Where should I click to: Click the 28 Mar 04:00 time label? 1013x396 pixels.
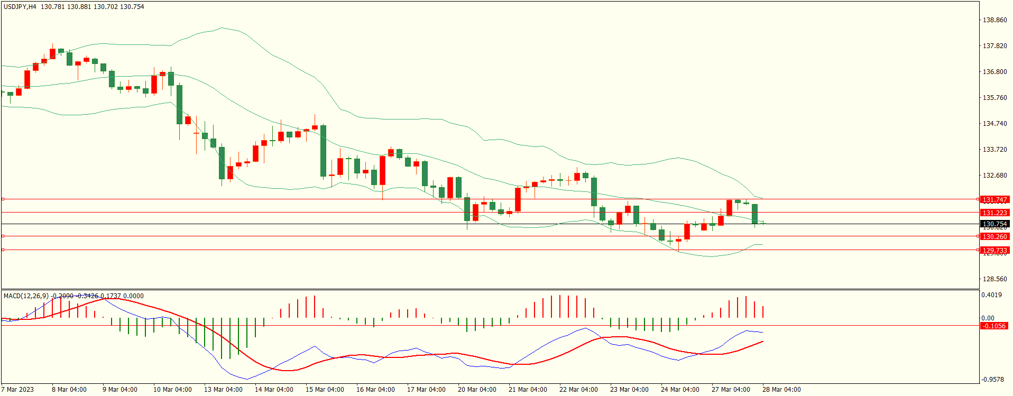(x=781, y=390)
